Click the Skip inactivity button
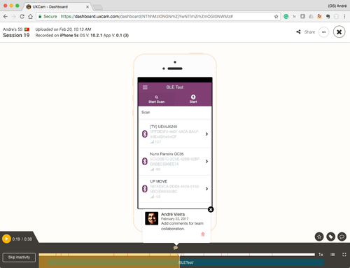Viewport: 350px width, 268px height. pos(19,258)
